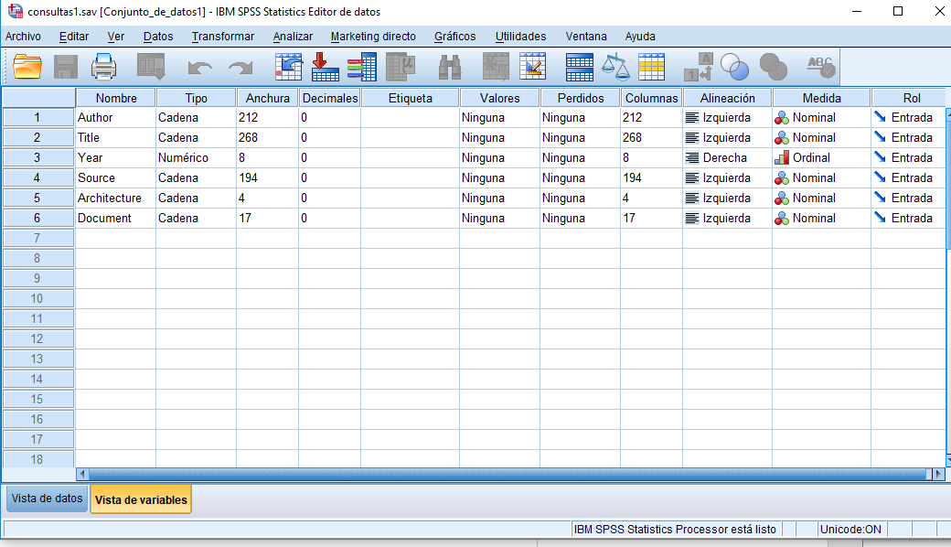
Task: Click the Print icon in toolbar
Action: [x=104, y=67]
